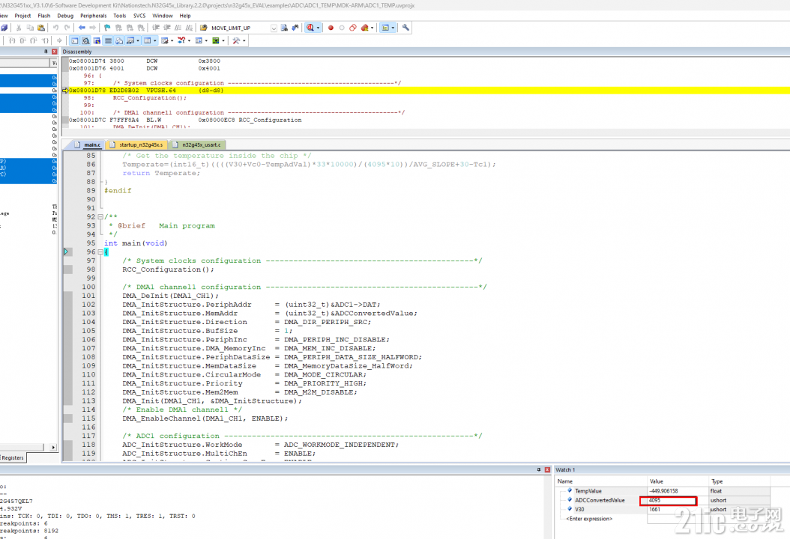Viewport: 790px width, 539px height.
Task: Click the Enter expression watch row
Action: (589, 519)
